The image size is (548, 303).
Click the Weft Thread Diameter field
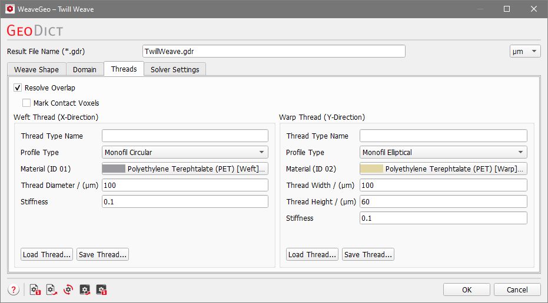[185, 185]
